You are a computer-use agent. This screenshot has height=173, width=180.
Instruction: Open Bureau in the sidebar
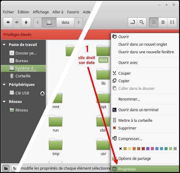click(24, 61)
